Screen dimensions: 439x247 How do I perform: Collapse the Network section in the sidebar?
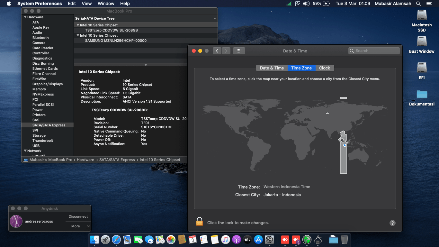click(x=25, y=151)
